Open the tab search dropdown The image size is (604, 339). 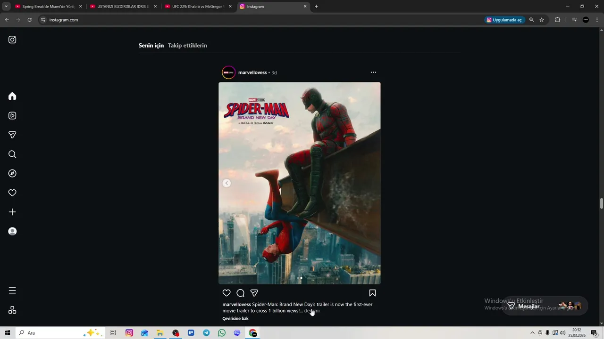click(x=6, y=7)
